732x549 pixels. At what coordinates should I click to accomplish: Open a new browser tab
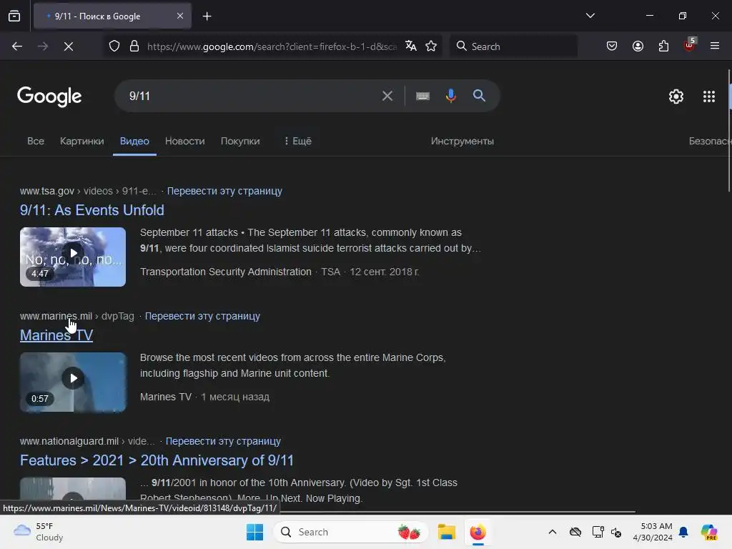[x=207, y=16]
